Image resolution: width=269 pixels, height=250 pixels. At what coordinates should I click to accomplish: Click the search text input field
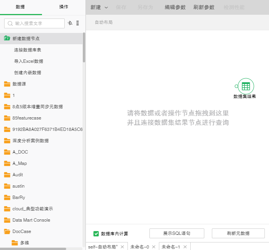point(34,23)
